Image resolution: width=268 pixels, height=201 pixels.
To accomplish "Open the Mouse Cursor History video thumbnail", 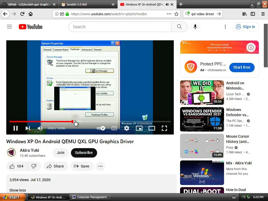I will pyautogui.click(x=202, y=146).
